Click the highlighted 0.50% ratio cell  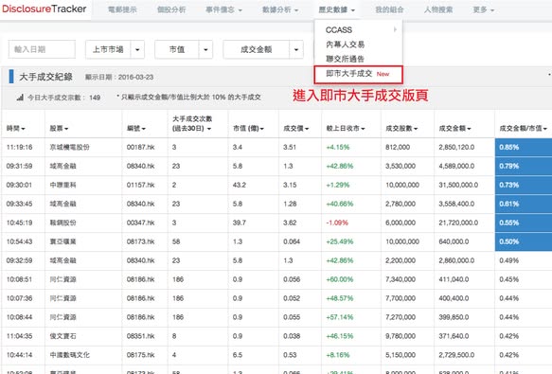point(524,241)
